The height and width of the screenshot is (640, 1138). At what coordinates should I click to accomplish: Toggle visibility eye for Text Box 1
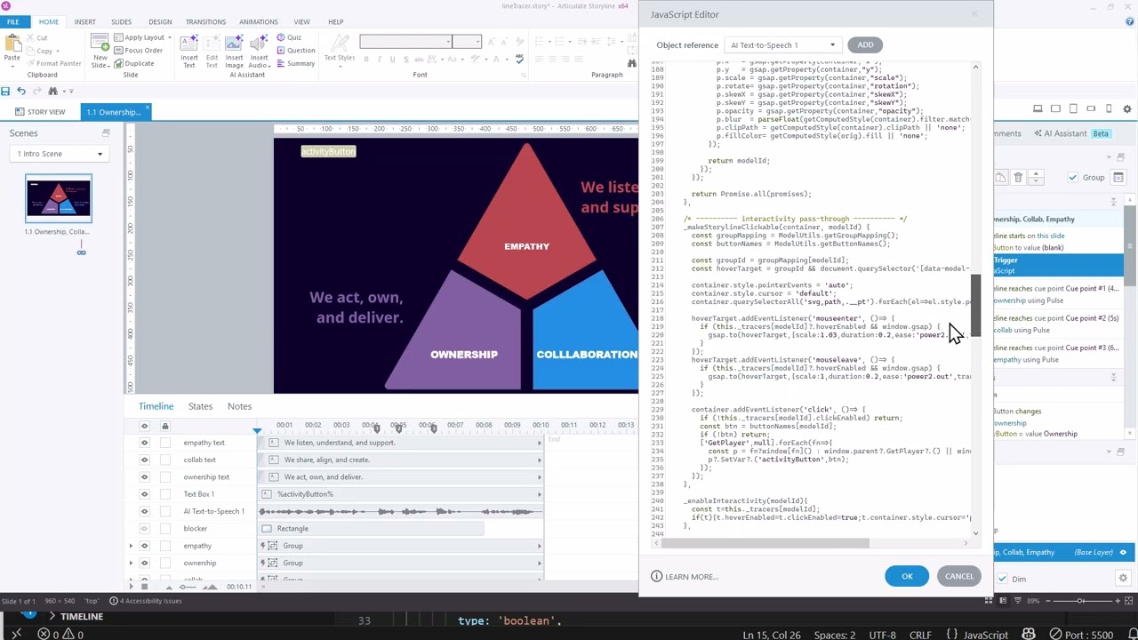[144, 494]
